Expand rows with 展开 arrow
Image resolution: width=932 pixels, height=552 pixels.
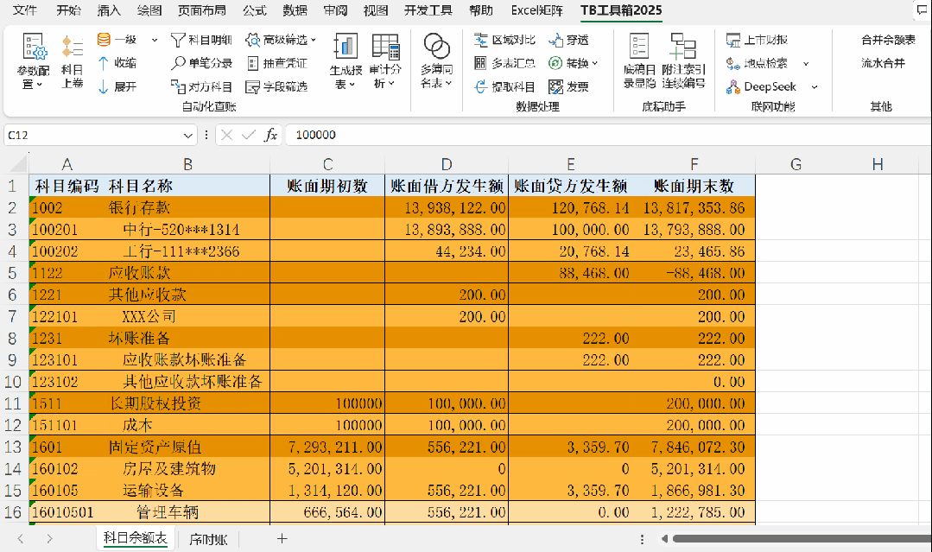pos(117,86)
